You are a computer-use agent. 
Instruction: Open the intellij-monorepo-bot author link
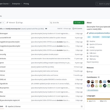pos(13,29)
